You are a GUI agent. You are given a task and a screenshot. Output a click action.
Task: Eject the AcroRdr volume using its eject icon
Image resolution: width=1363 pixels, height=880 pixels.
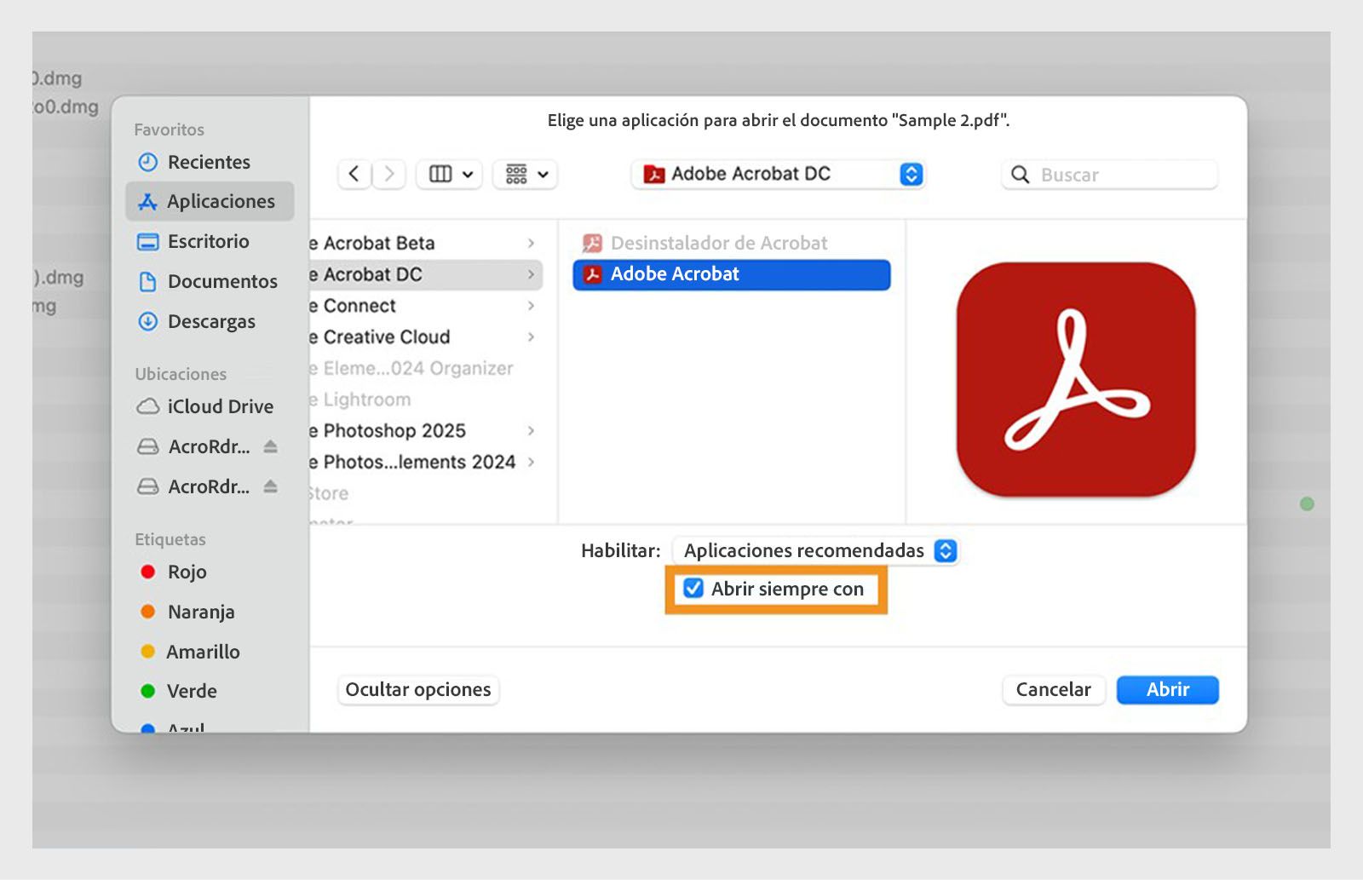tap(271, 446)
